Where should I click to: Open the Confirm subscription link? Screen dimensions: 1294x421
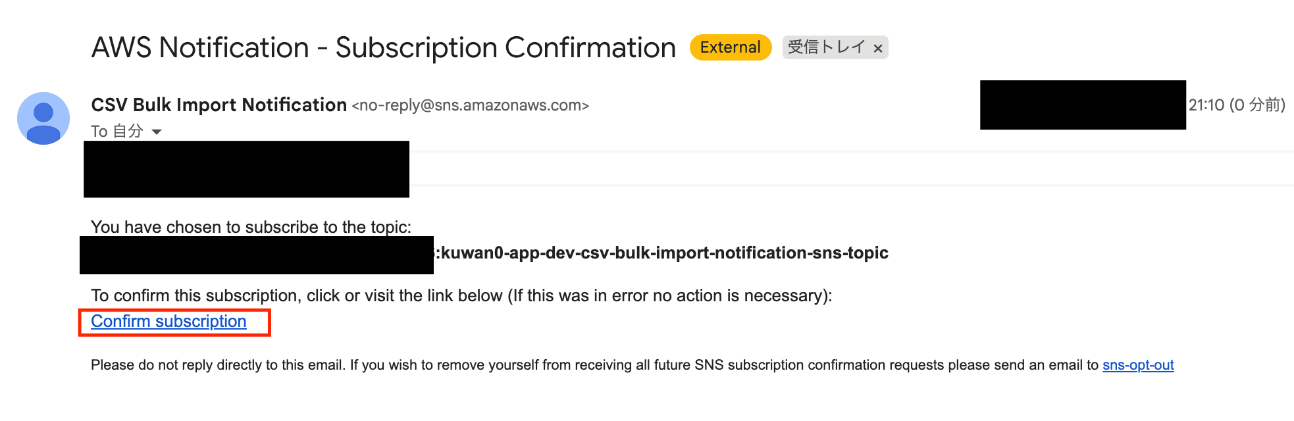pyautogui.click(x=168, y=322)
